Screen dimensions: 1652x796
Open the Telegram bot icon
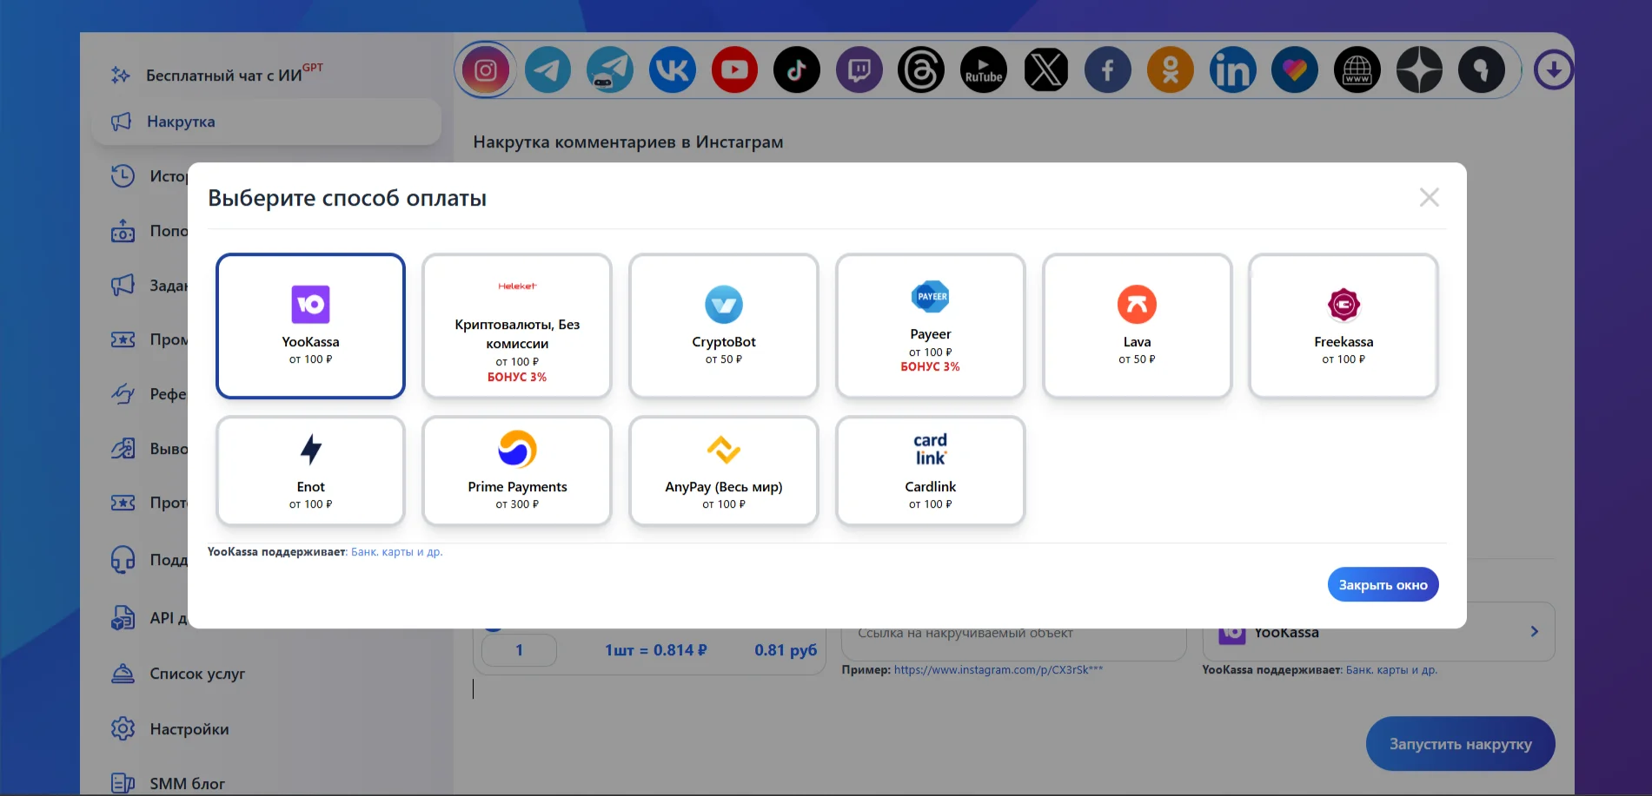tap(610, 69)
